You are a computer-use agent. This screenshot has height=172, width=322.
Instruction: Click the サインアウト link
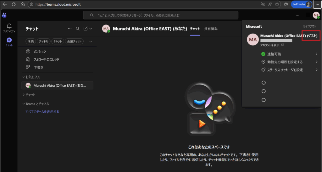[309, 27]
